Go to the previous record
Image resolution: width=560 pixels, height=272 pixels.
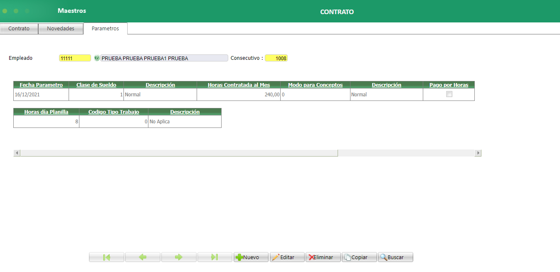143,257
